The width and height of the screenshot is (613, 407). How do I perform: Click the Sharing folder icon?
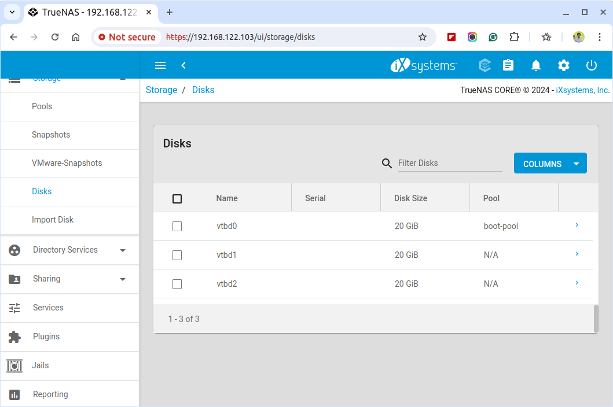tap(14, 279)
